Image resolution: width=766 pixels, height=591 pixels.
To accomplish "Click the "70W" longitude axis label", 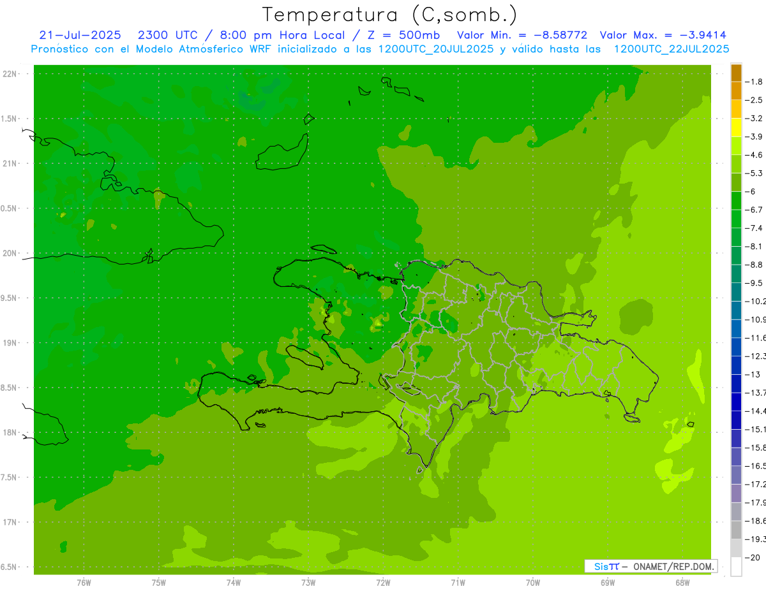I will click(533, 583).
